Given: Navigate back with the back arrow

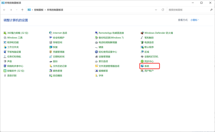Looking at the screenshot, I should (x=4, y=10).
